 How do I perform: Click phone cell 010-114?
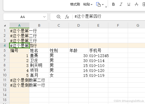click(98, 60)
